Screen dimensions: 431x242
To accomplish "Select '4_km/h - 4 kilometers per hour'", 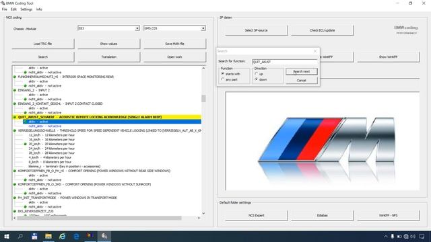I will tap(50, 157).
